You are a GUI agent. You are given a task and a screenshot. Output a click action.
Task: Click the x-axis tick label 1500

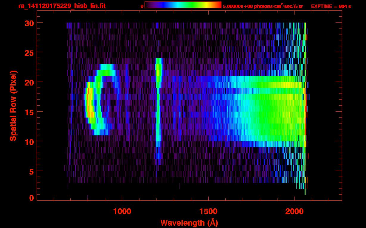(x=208, y=211)
